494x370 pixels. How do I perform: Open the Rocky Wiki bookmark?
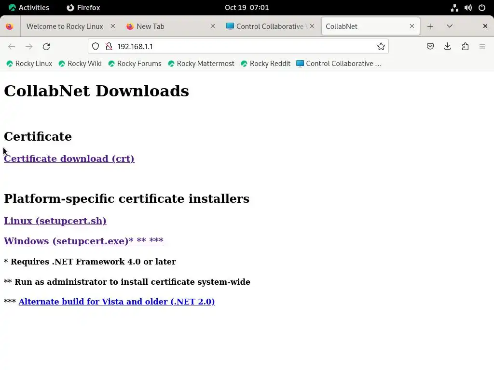pos(80,64)
